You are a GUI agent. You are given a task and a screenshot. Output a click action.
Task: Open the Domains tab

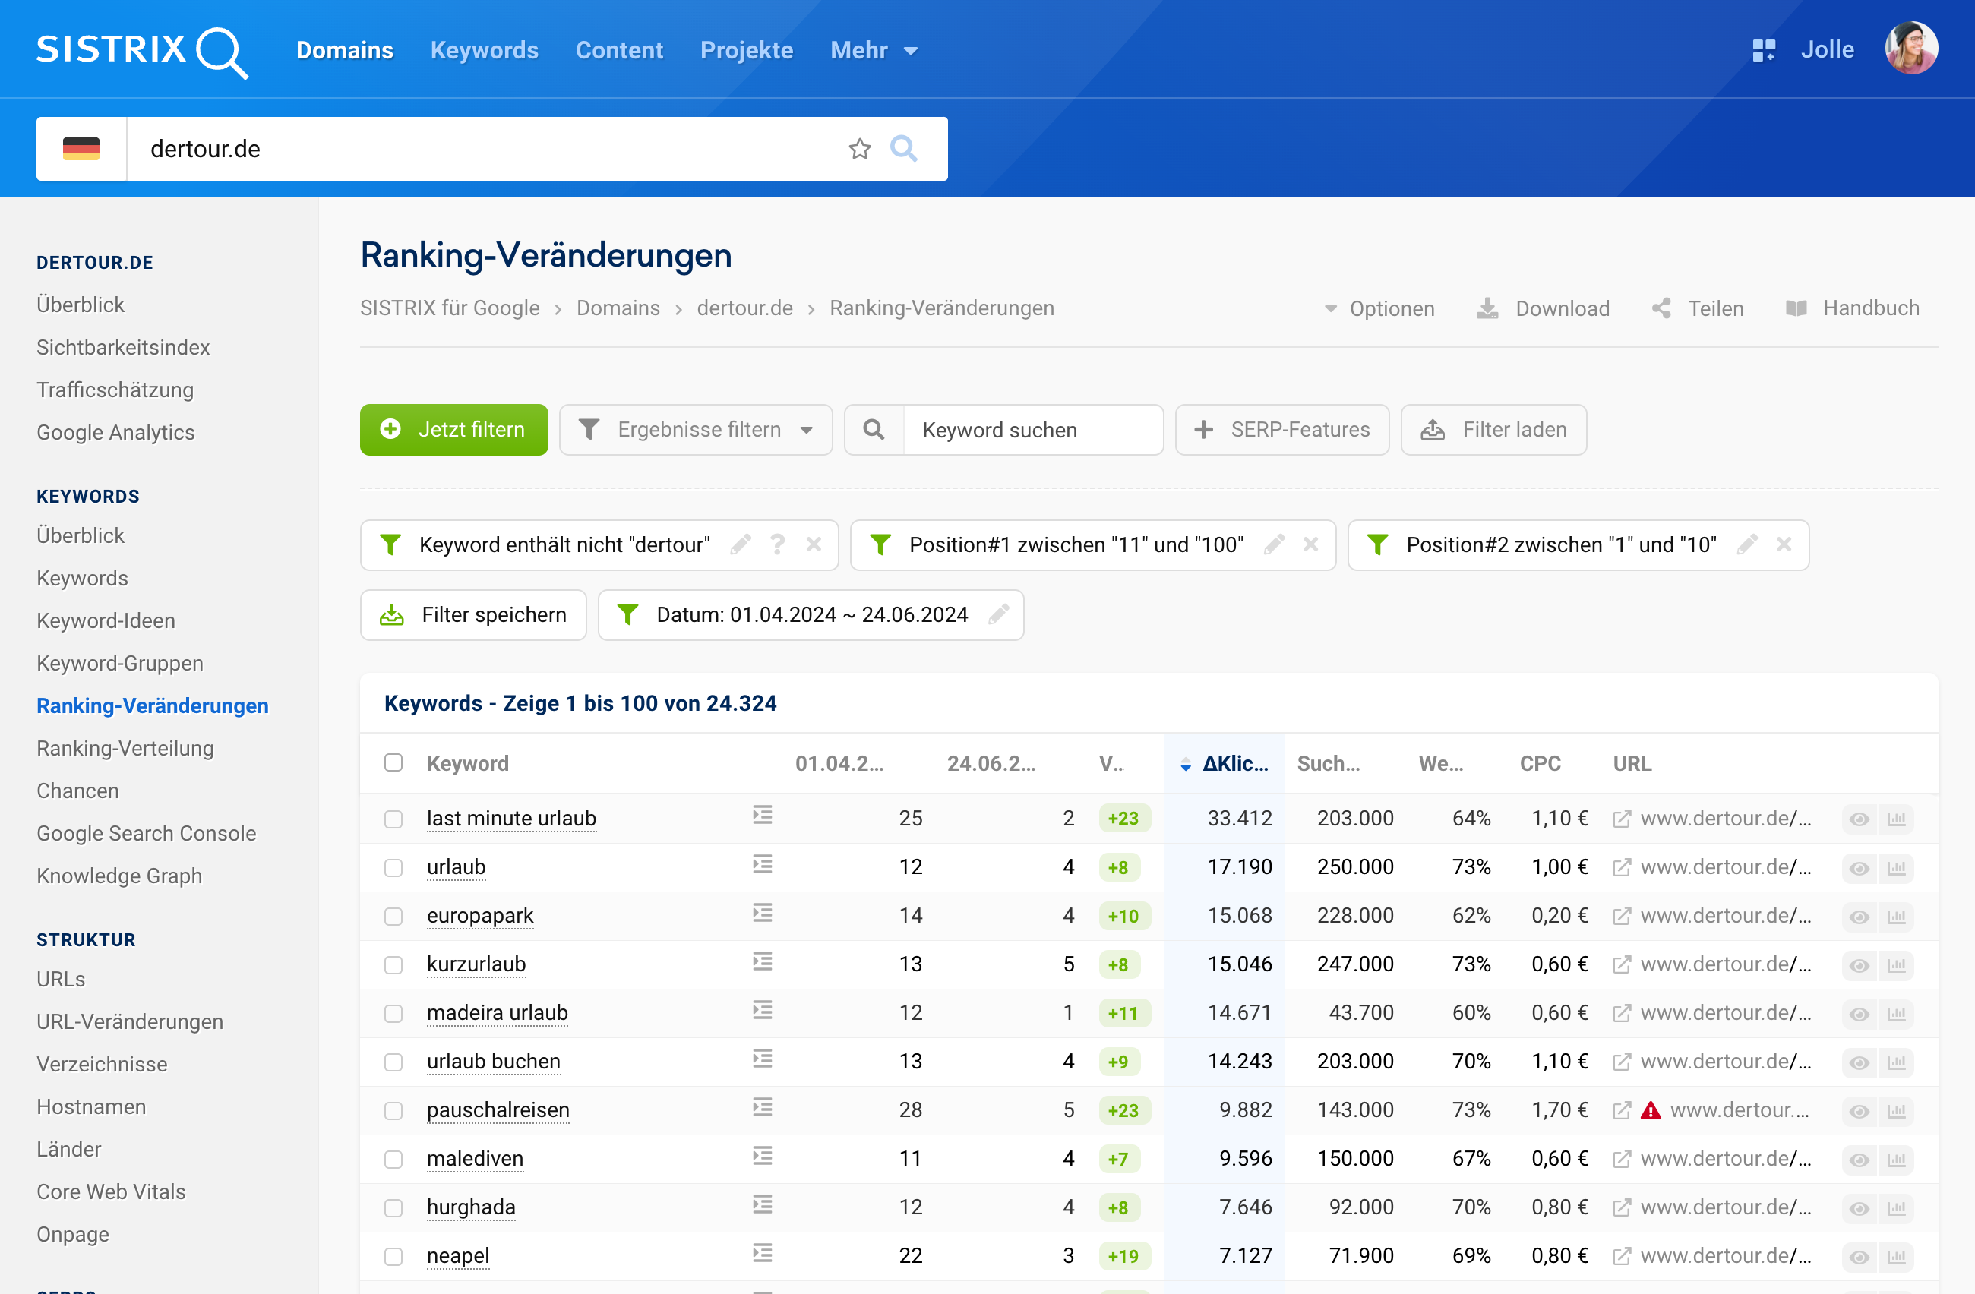(x=344, y=51)
